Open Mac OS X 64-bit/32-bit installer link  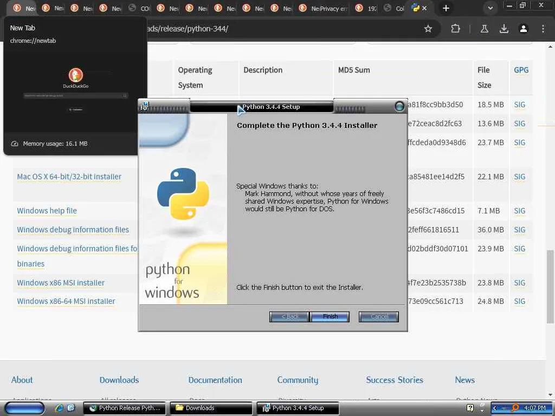[x=69, y=177]
